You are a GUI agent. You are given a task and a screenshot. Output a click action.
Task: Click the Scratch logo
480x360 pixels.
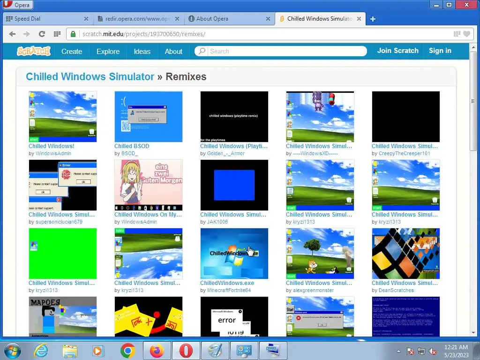coord(34,51)
